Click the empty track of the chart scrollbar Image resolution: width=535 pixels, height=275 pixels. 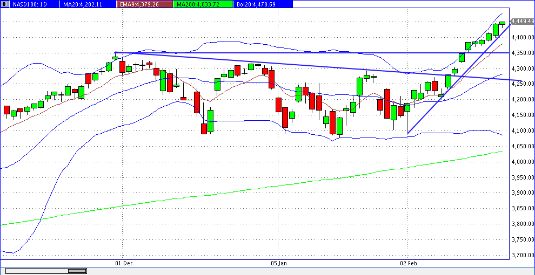point(37,271)
